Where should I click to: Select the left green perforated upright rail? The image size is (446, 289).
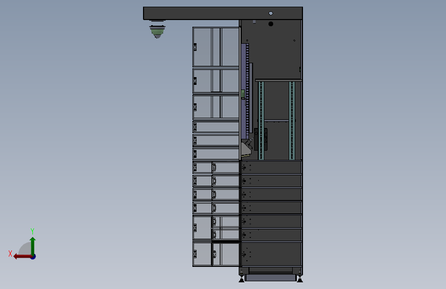point(261,121)
